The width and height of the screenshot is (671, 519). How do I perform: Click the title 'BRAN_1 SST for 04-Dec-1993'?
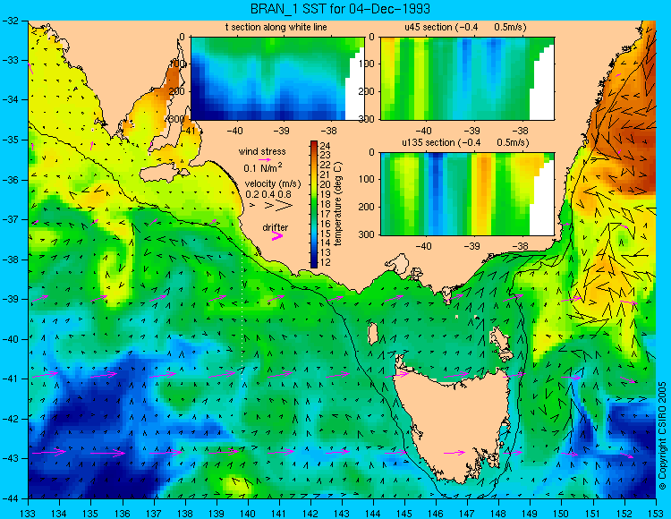coord(340,9)
